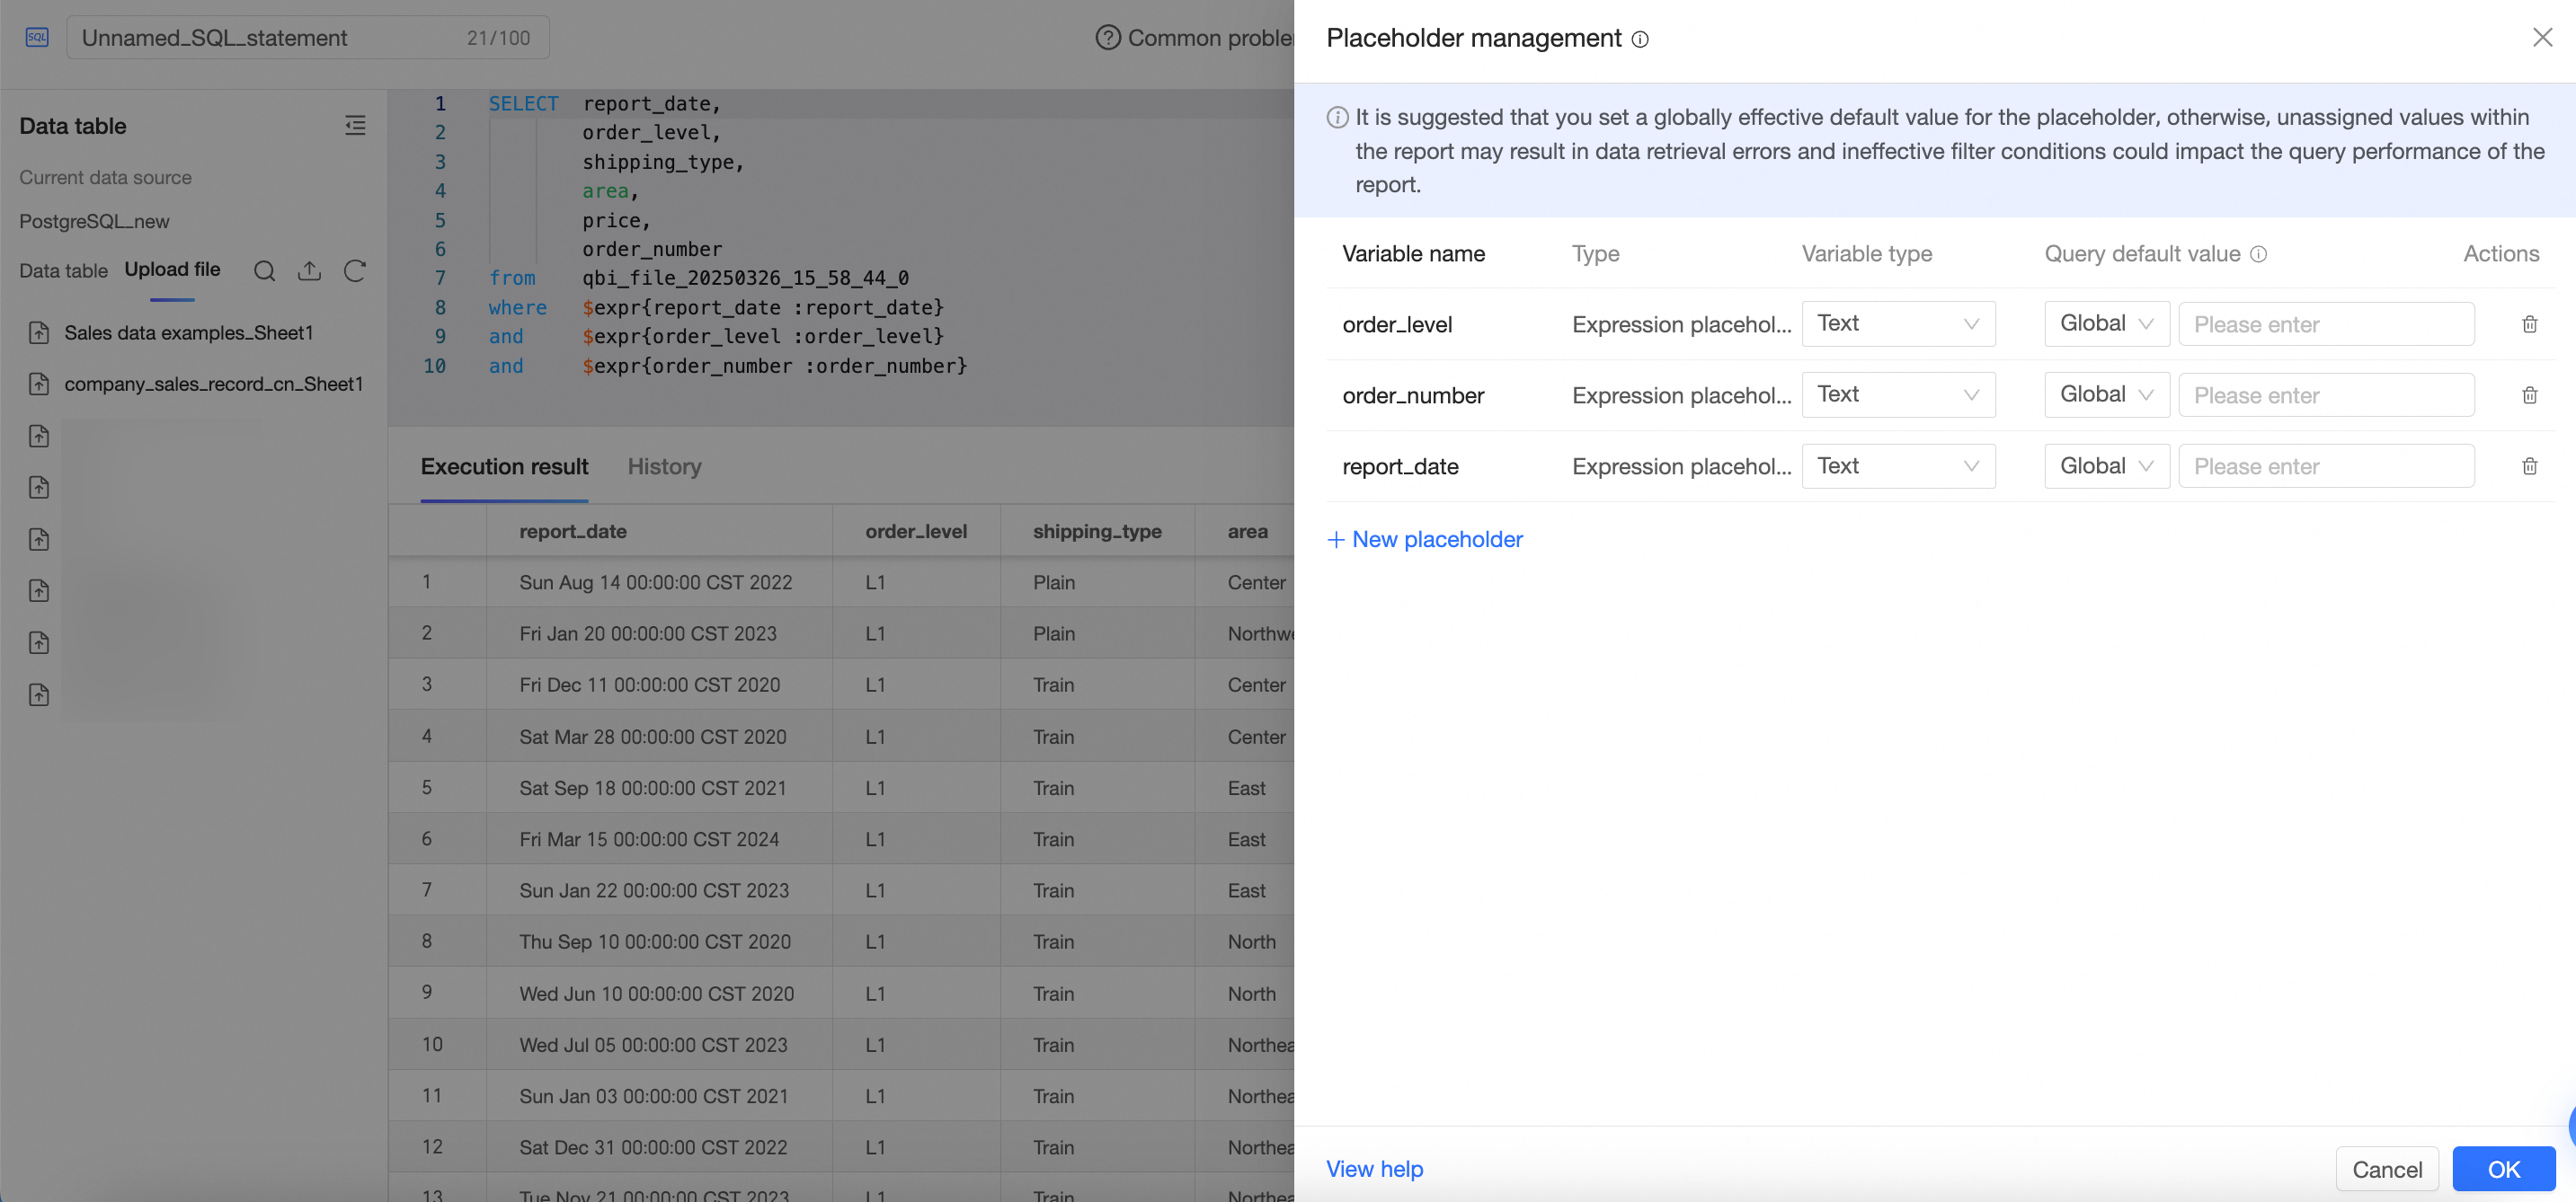Click the upload file icon in Data table panel
Viewport: 2576px width, 1202px height.
point(309,270)
